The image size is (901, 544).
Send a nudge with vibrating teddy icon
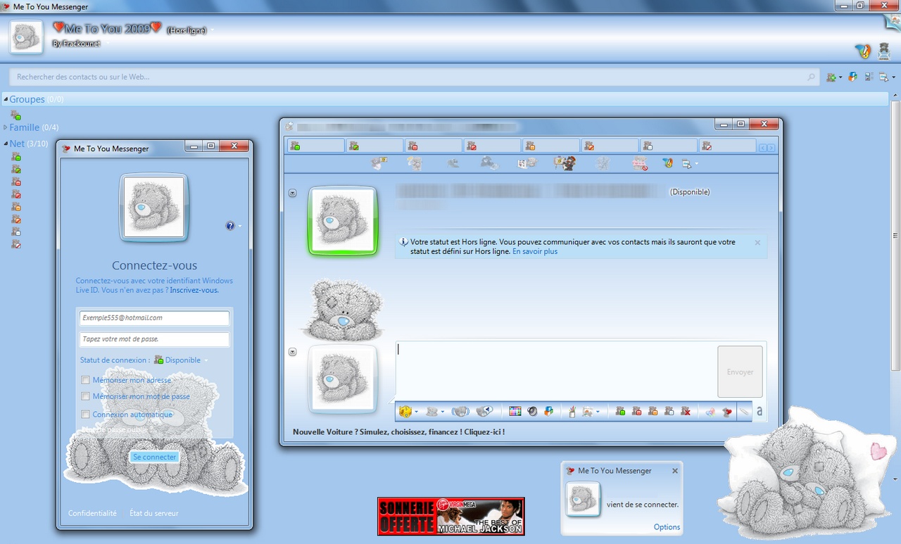(x=460, y=411)
